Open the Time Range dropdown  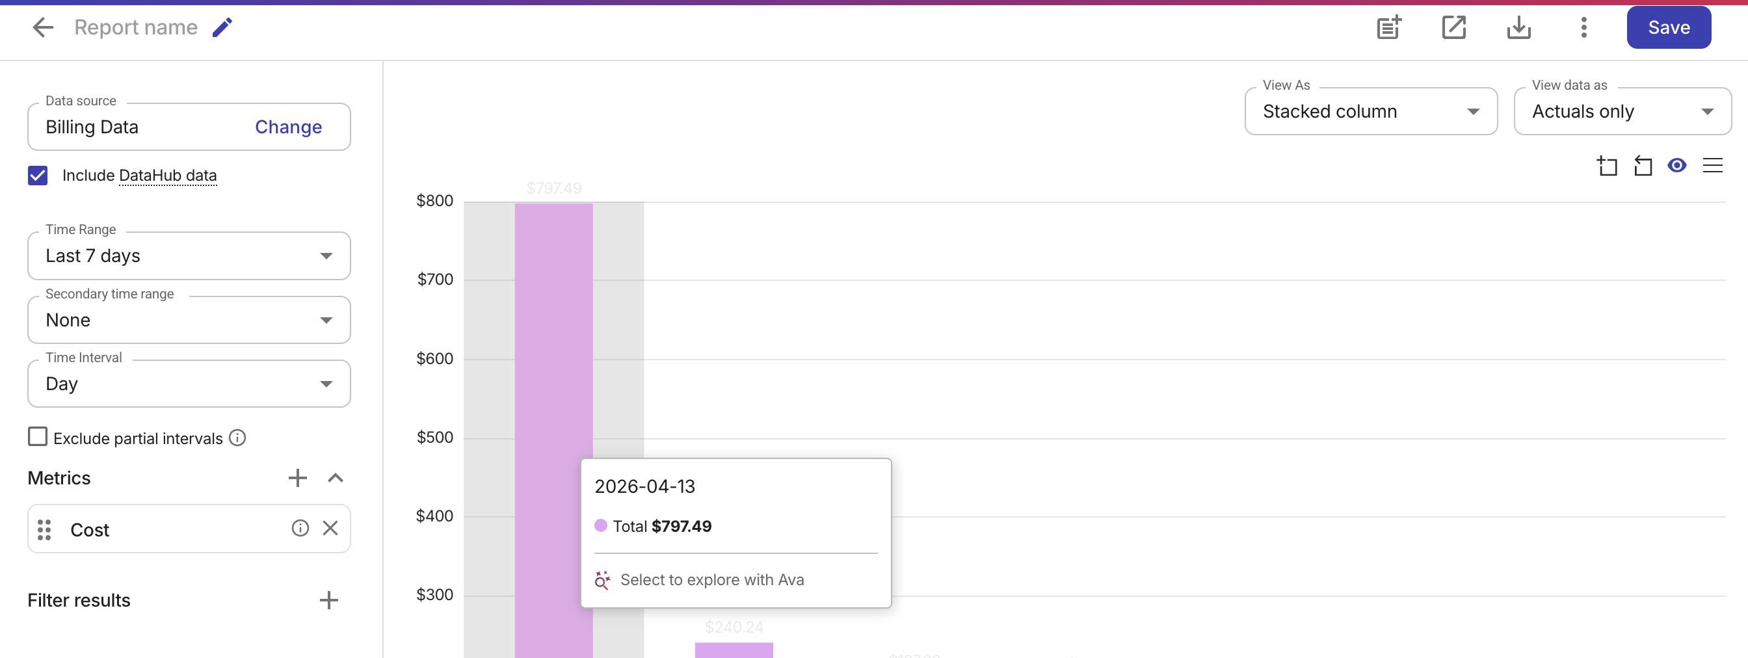coord(189,256)
